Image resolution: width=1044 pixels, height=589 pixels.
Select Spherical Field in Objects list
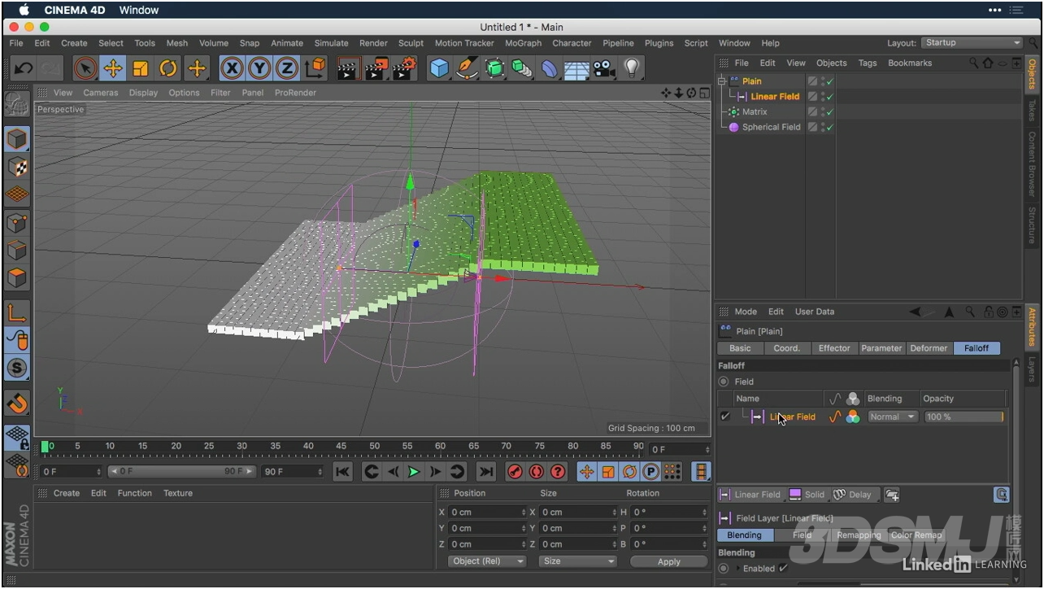point(771,127)
